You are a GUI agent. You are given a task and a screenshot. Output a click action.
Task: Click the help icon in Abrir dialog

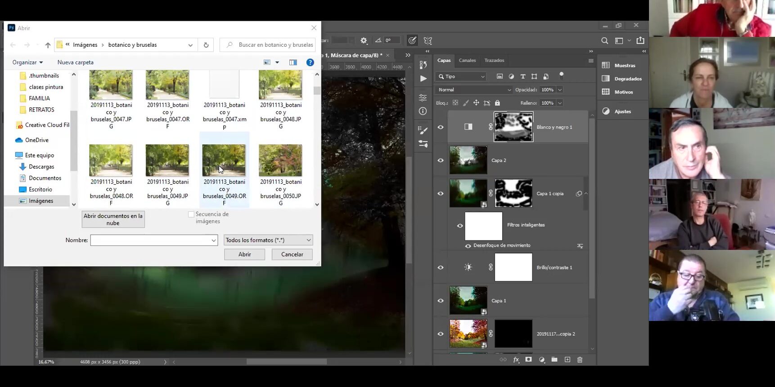(x=310, y=62)
